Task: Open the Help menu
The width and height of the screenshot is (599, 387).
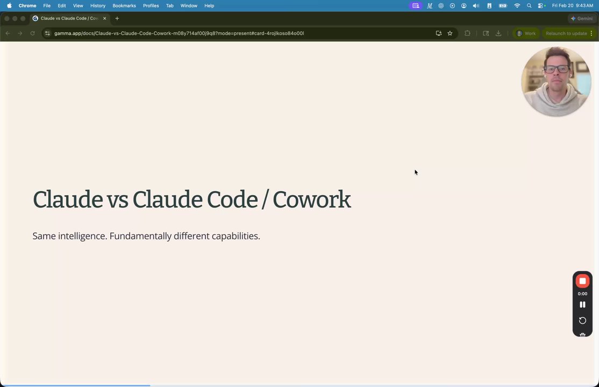Action: (209, 6)
